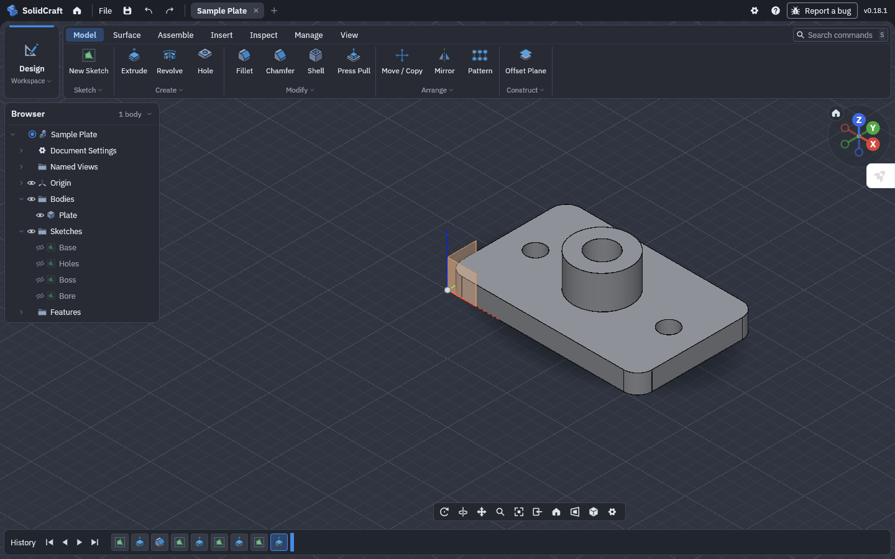
Task: Toggle visibility of the Plate body
Action: click(40, 216)
